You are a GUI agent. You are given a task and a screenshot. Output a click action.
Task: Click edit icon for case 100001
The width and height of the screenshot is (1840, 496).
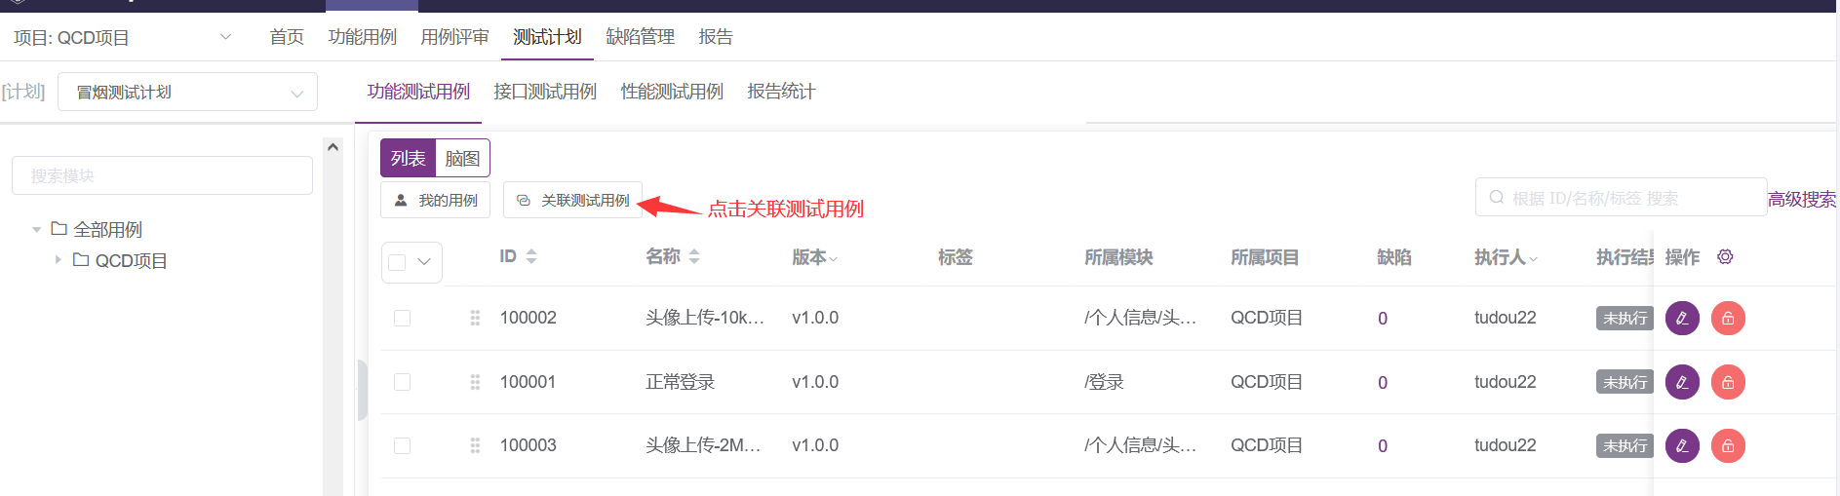(x=1682, y=382)
